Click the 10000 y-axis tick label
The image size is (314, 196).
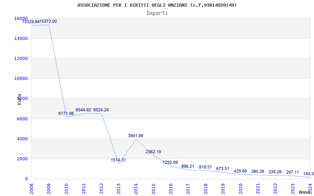(21, 79)
